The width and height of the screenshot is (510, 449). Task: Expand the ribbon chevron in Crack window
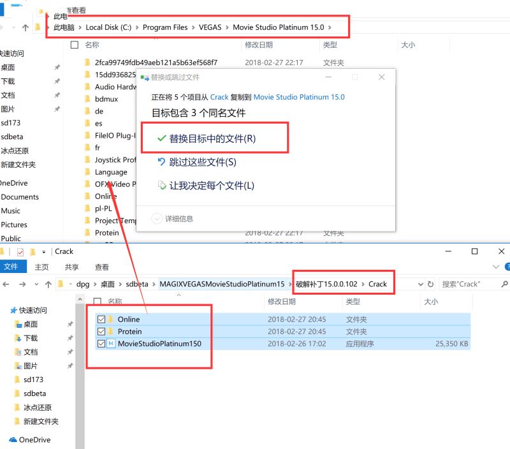pyautogui.click(x=496, y=267)
